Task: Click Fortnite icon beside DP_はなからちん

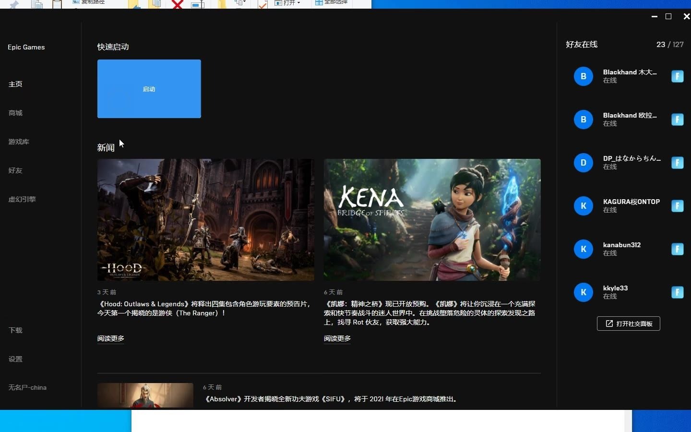Action: click(x=678, y=163)
